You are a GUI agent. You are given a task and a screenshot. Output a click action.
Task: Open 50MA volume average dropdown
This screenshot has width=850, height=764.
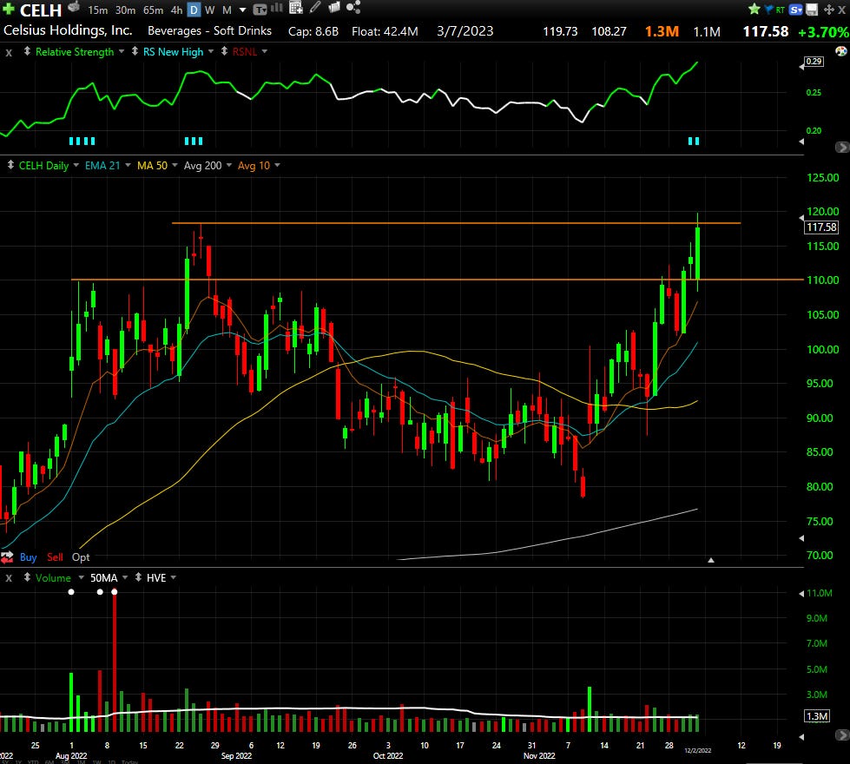pos(125,577)
